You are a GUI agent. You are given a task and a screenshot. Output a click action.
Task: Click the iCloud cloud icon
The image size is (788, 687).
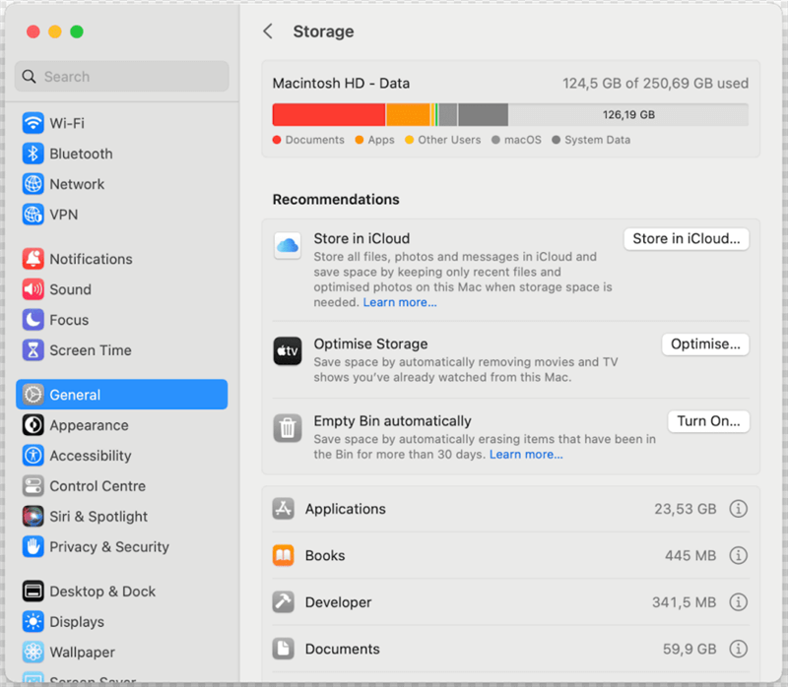288,246
